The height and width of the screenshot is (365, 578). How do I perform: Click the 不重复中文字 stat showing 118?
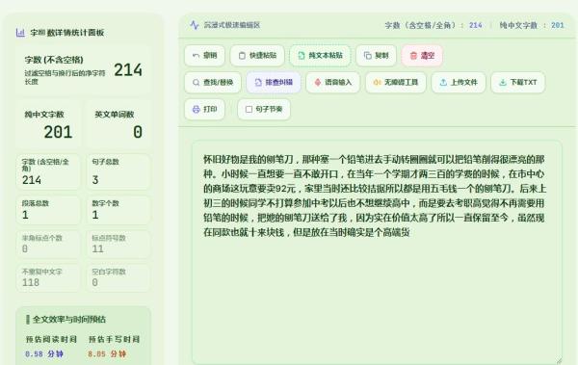coord(47,277)
